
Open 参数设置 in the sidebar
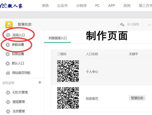[x=18, y=44]
